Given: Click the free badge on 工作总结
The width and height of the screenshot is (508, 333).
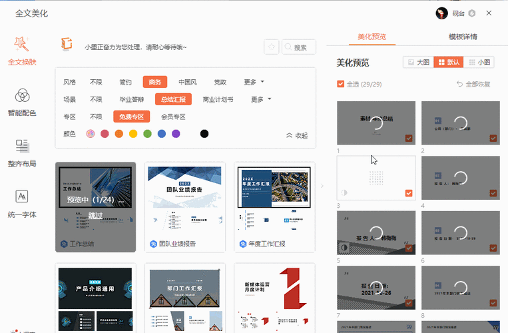Looking at the screenshot, I should tap(64, 244).
